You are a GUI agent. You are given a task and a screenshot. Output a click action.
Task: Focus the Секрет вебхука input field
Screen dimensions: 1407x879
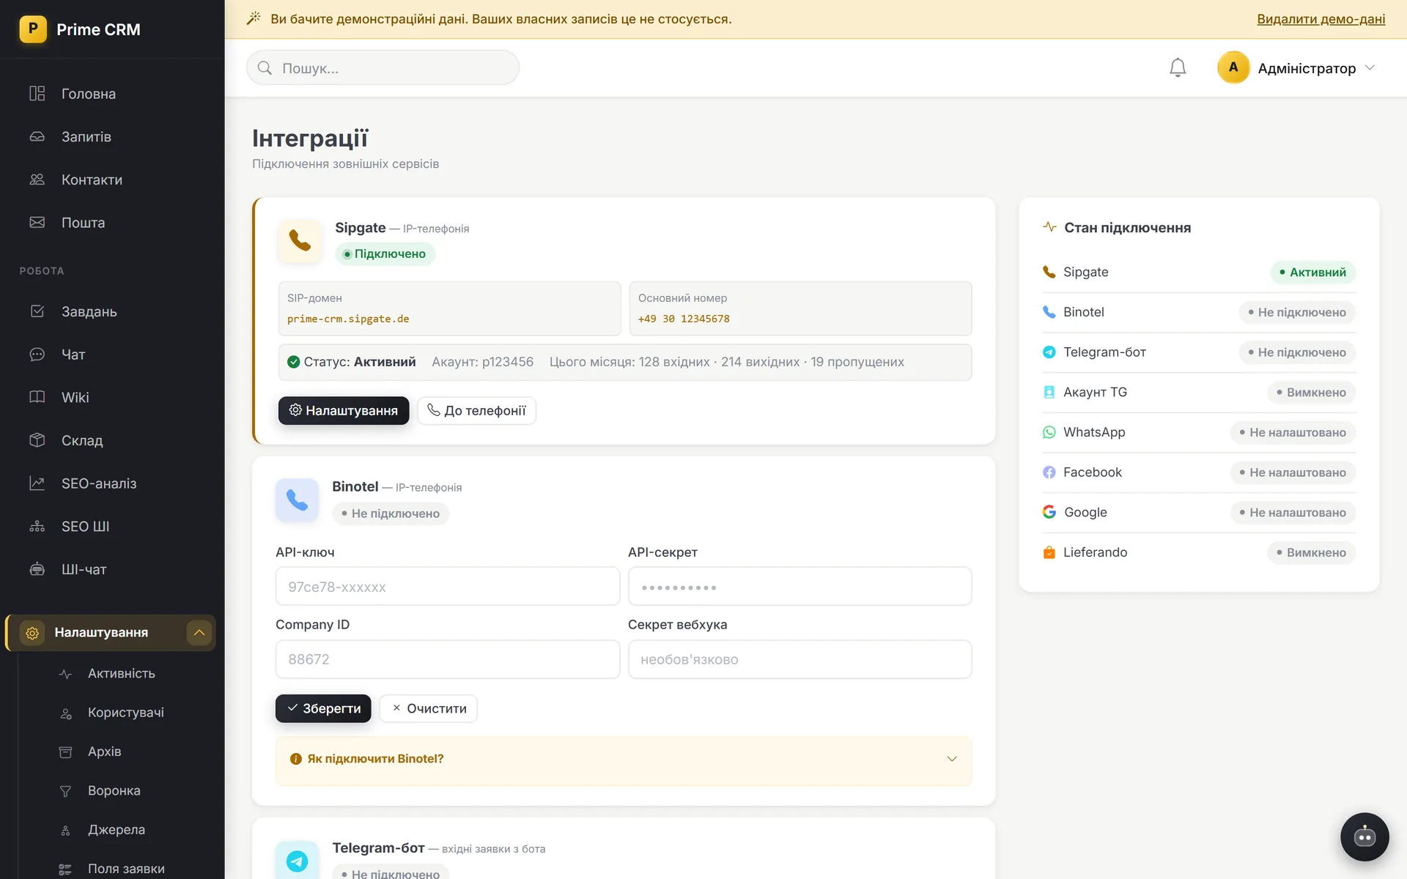point(800,659)
